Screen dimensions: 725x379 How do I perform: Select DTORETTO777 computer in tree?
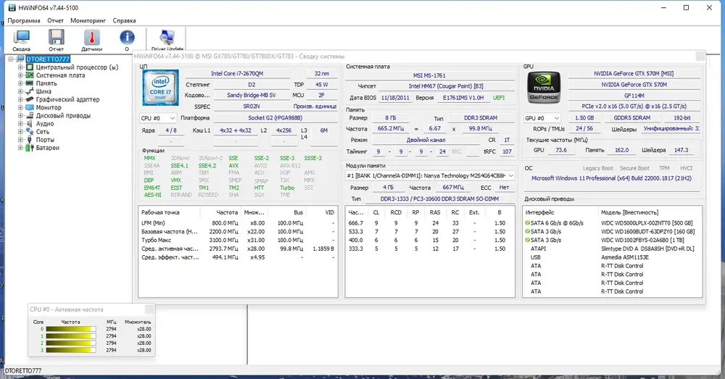point(48,59)
